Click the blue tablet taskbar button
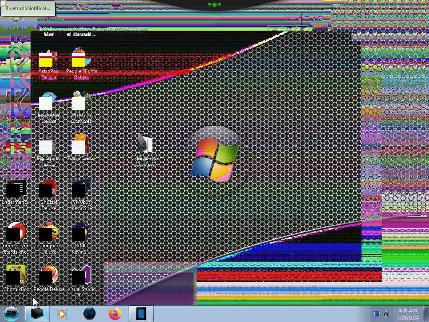The image size is (429, 322). click(141, 314)
